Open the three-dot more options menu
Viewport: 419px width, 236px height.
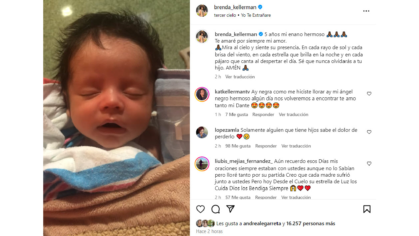[366, 11]
